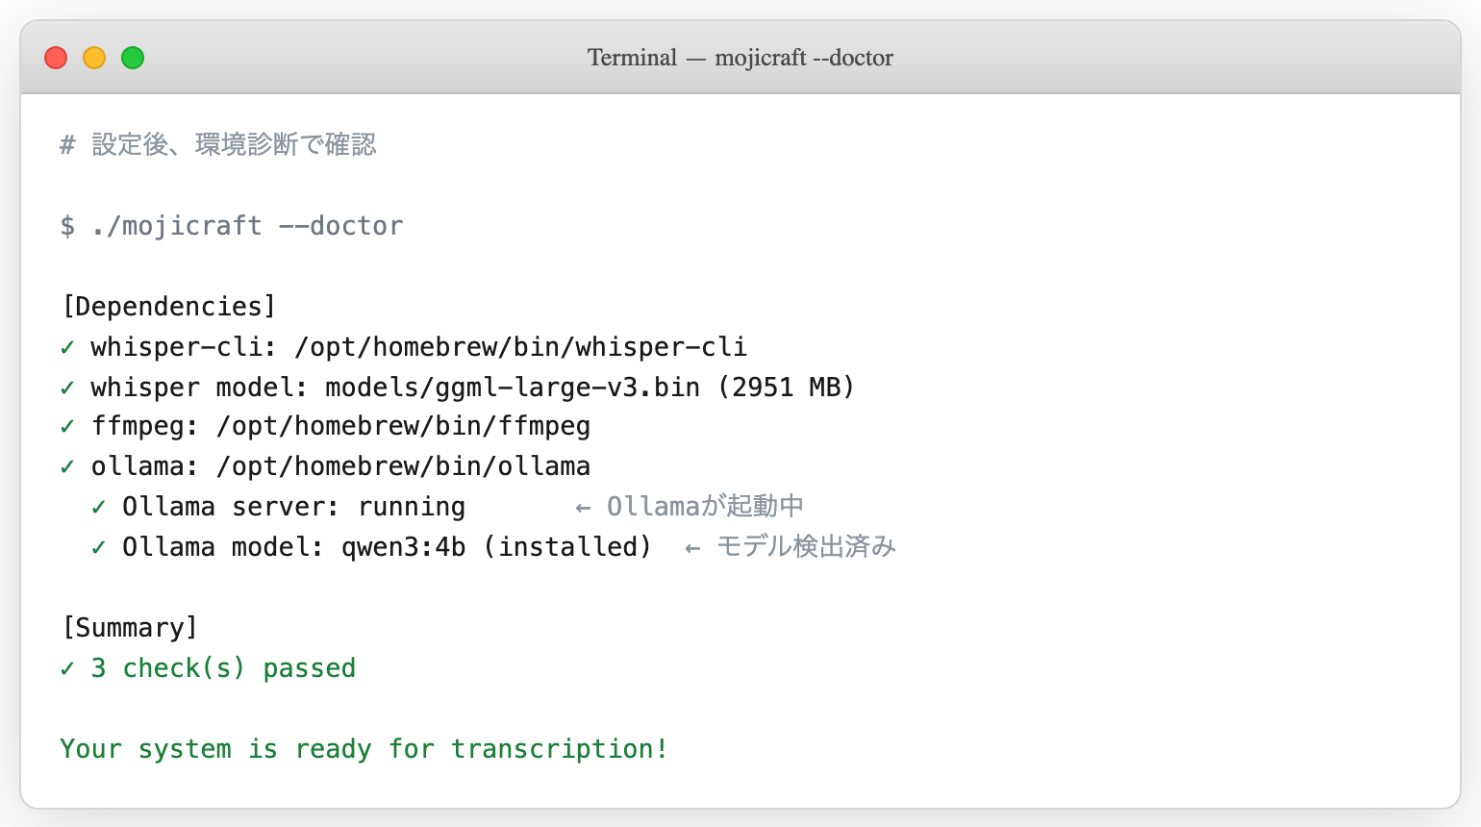The height and width of the screenshot is (827, 1481).
Task: Click the arrow before モデル検出済み
Action: tap(692, 548)
